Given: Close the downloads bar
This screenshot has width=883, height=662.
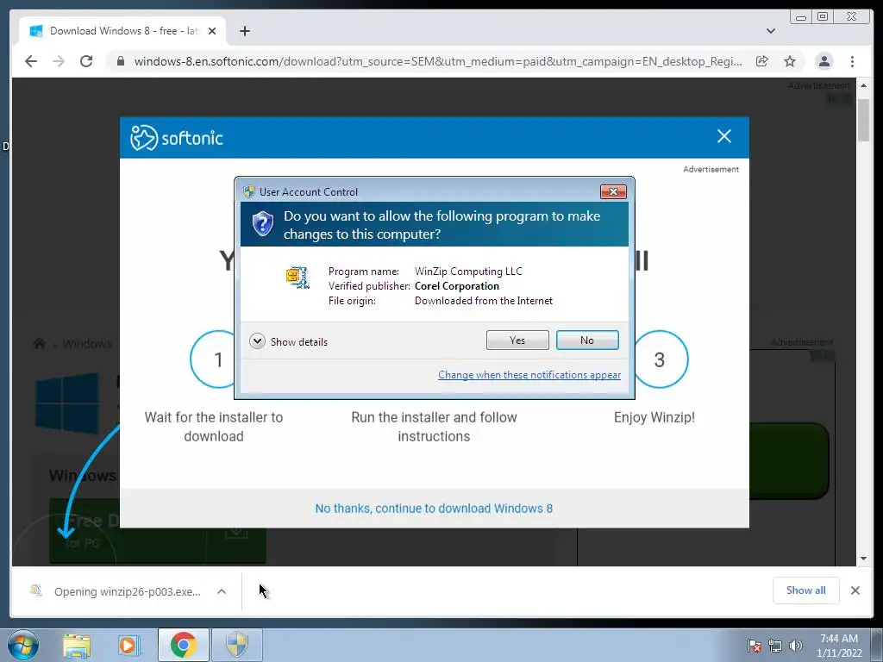Looking at the screenshot, I should (x=855, y=590).
